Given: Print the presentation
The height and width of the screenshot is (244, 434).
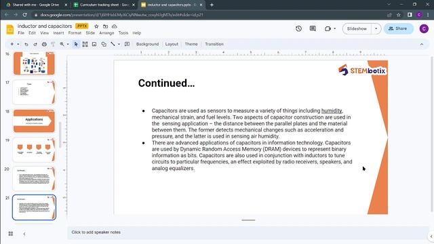Looking at the screenshot, I should pyautogui.click(x=44, y=44).
